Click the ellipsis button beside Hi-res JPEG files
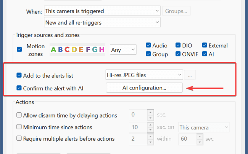 tap(190, 75)
